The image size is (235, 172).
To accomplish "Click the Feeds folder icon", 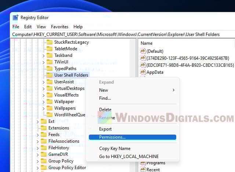I will pyautogui.click(x=44, y=135).
